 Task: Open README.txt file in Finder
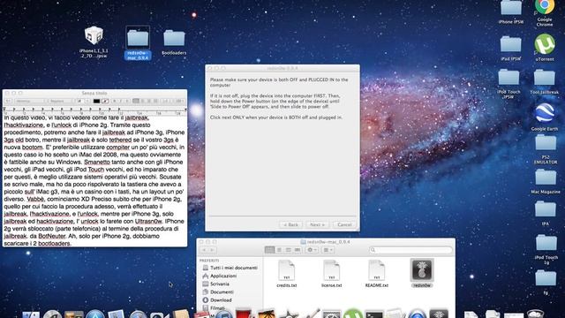376,274
